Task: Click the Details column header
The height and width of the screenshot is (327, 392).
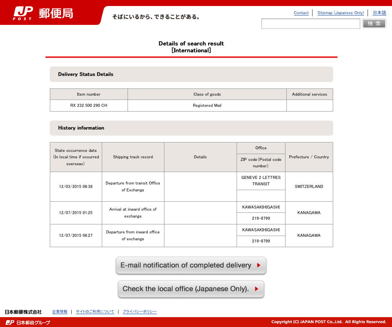Action: click(x=200, y=157)
